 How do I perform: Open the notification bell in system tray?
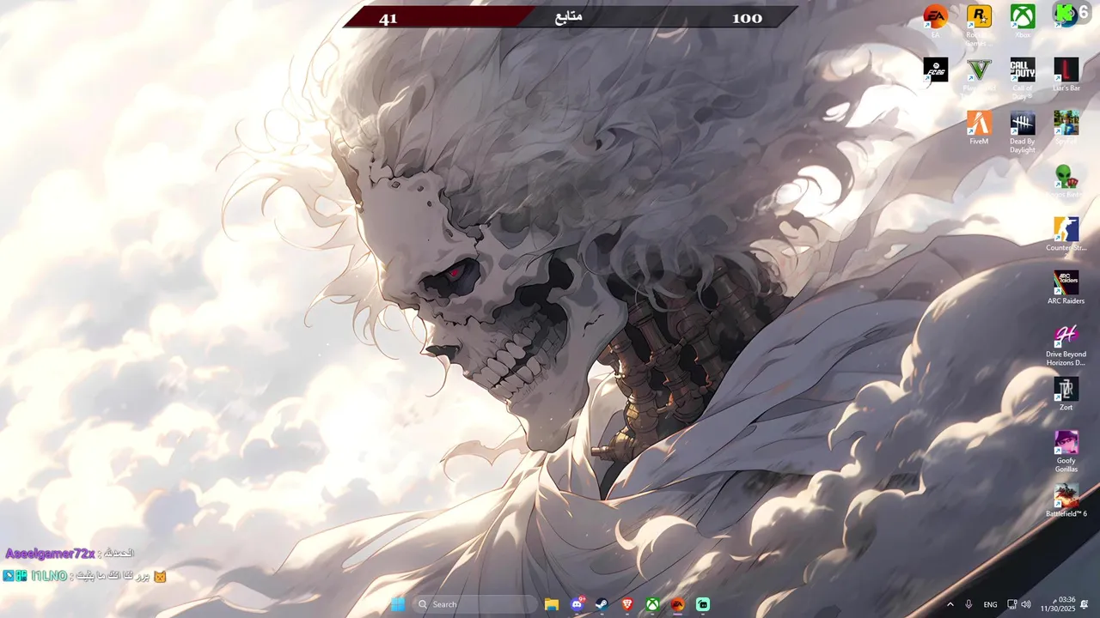click(x=1085, y=604)
